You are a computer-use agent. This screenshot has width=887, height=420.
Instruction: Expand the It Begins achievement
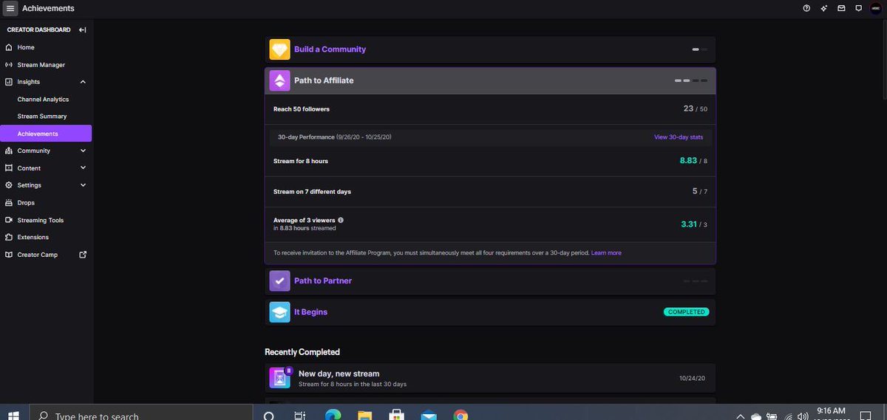click(490, 312)
